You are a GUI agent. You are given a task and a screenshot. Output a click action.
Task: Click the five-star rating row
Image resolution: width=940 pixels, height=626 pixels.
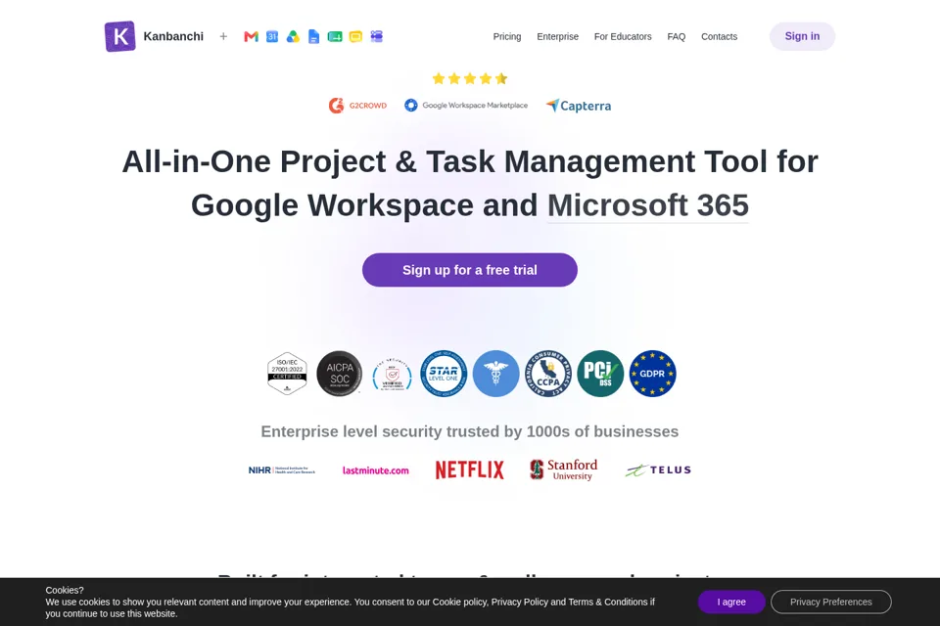[470, 78]
